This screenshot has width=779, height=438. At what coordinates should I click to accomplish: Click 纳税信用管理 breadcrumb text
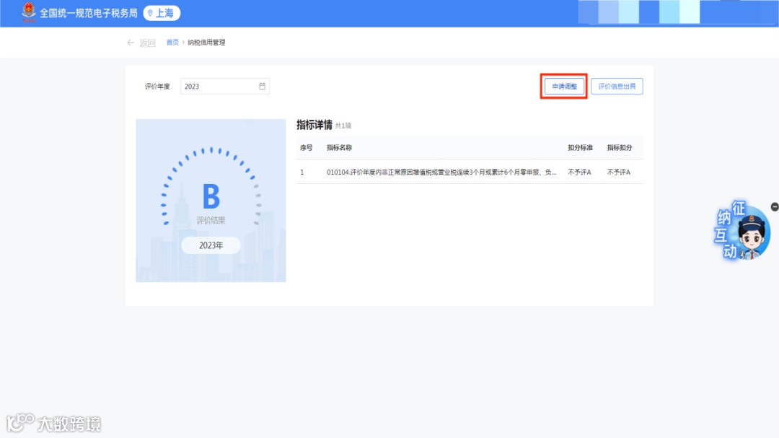pos(206,43)
